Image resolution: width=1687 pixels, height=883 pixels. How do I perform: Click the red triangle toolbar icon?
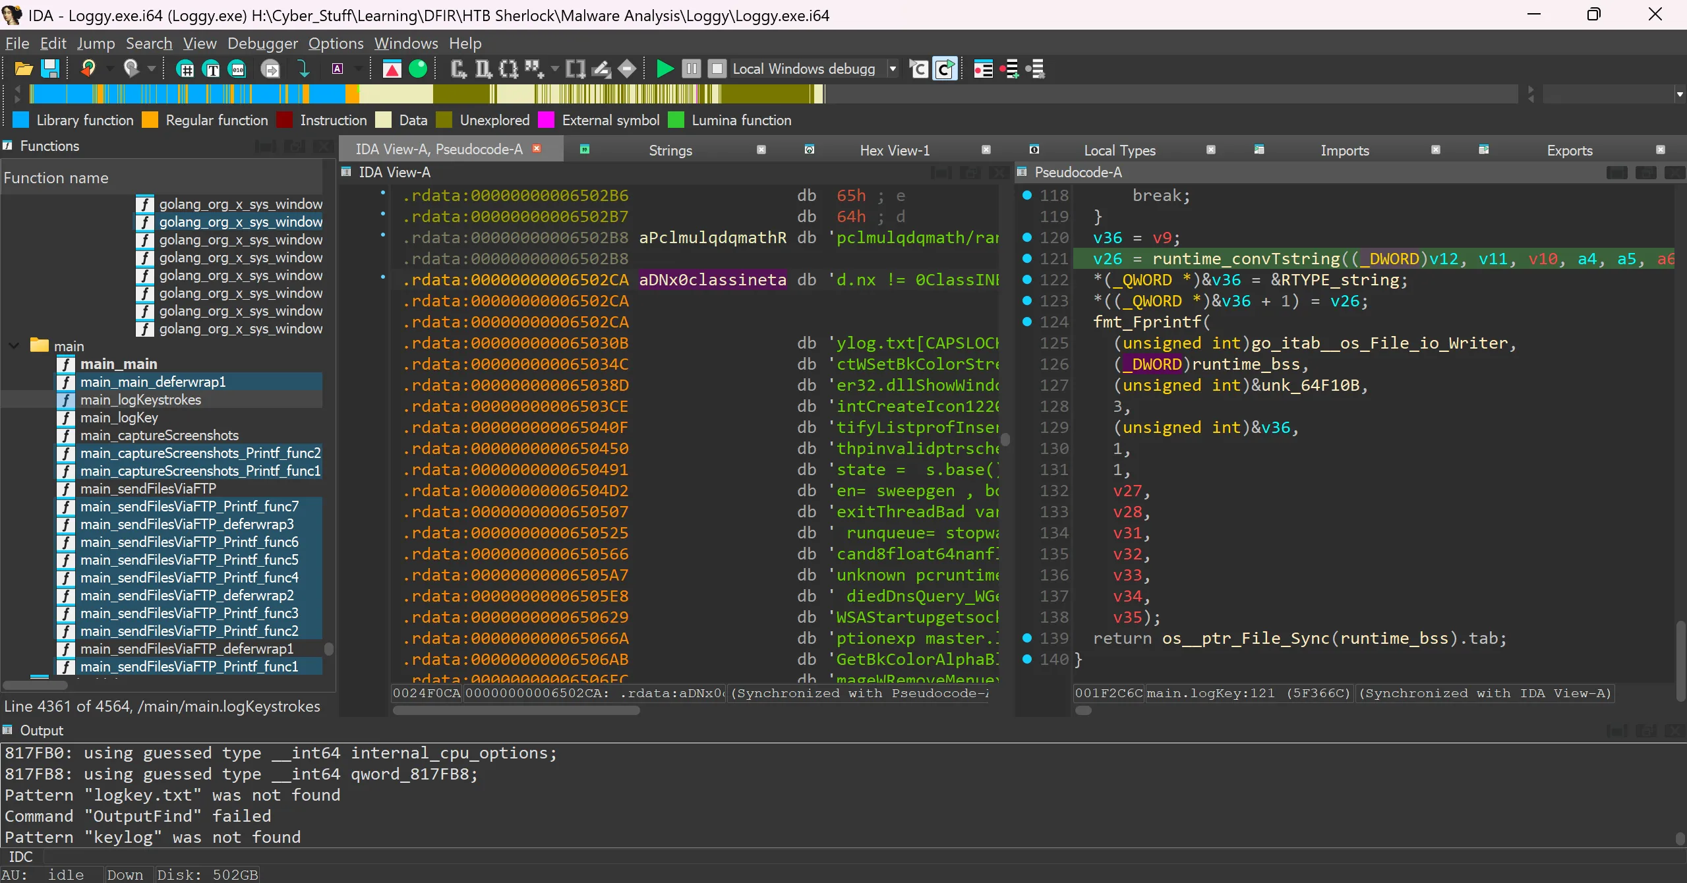tap(392, 69)
